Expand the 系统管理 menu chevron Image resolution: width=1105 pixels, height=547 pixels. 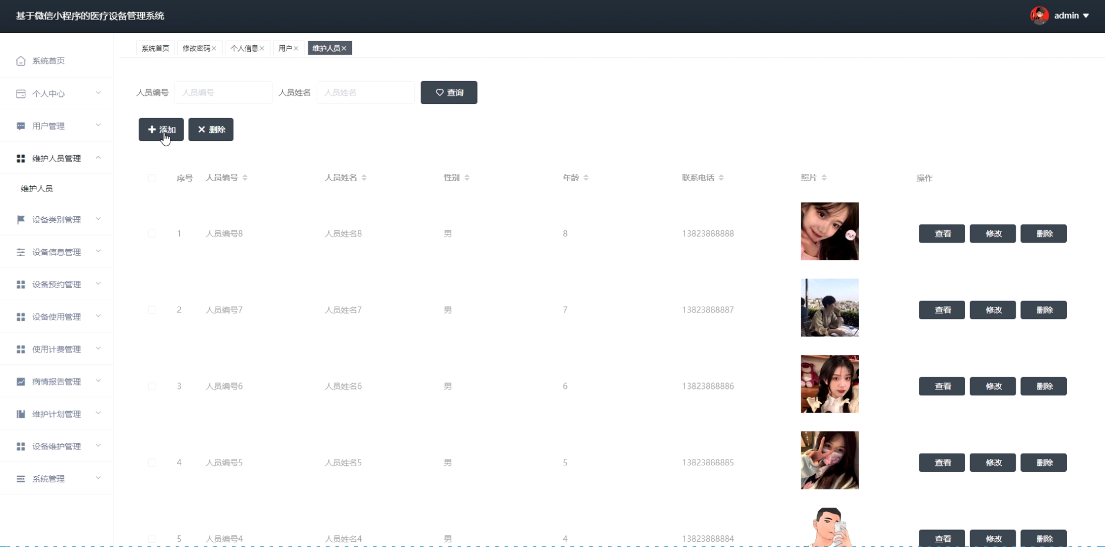(x=98, y=478)
